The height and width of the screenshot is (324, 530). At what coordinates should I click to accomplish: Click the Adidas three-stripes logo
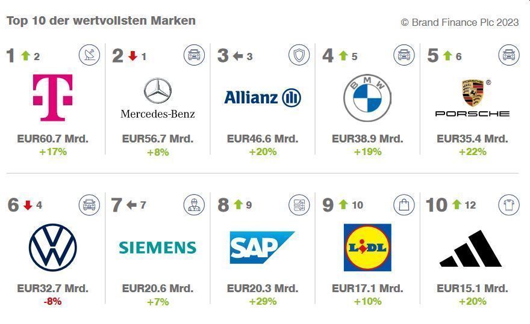(471, 248)
